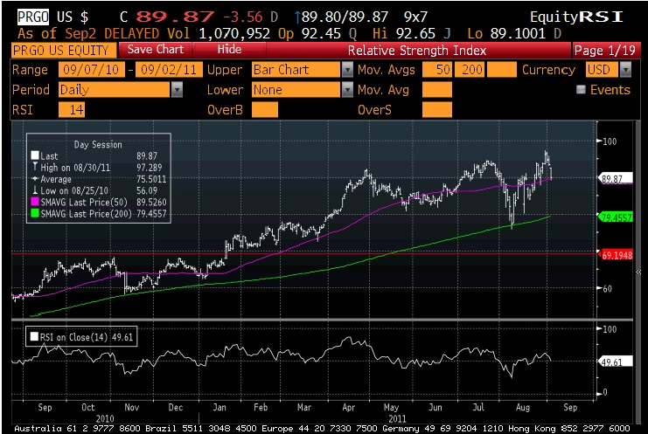Click the EquityRSI label in header
The image size is (648, 434).
click(x=576, y=17)
